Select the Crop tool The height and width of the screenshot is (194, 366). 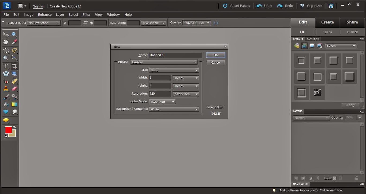[x=14, y=66]
